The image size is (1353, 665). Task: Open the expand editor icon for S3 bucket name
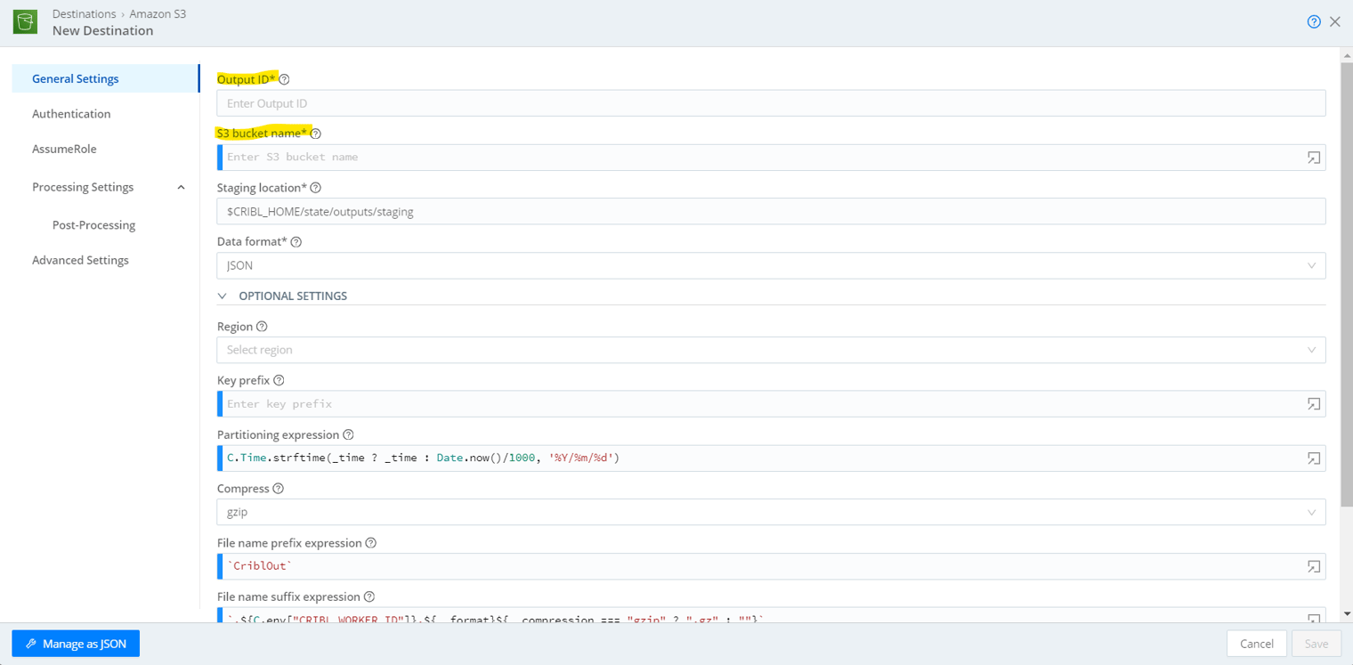(1313, 158)
